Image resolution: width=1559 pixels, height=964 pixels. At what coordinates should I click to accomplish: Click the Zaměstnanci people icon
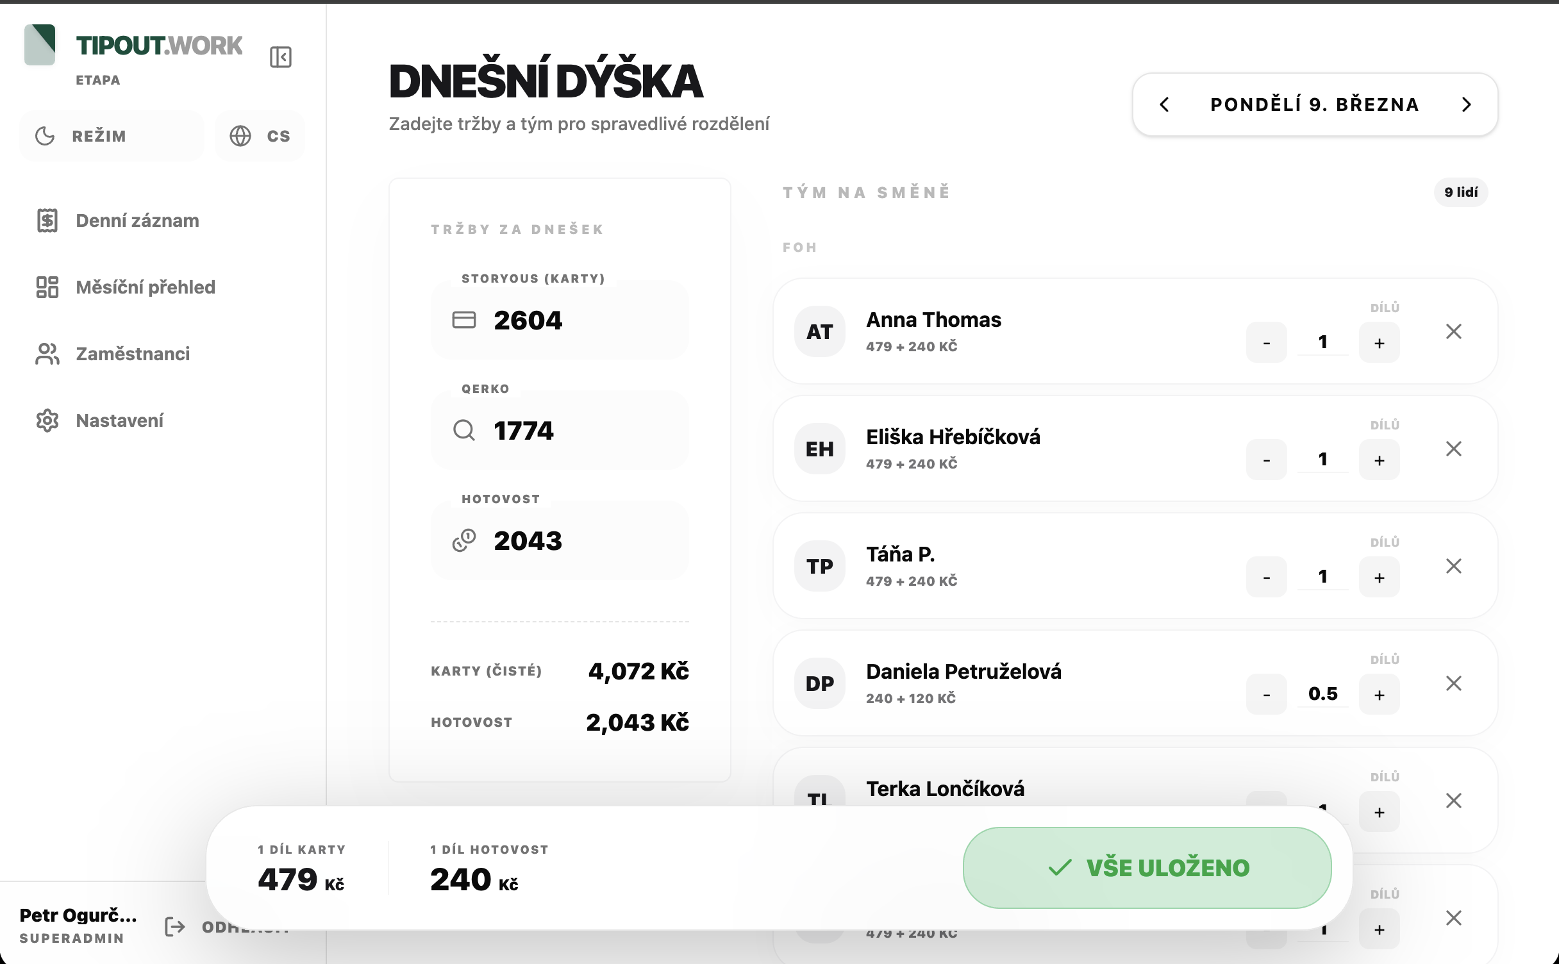click(46, 354)
